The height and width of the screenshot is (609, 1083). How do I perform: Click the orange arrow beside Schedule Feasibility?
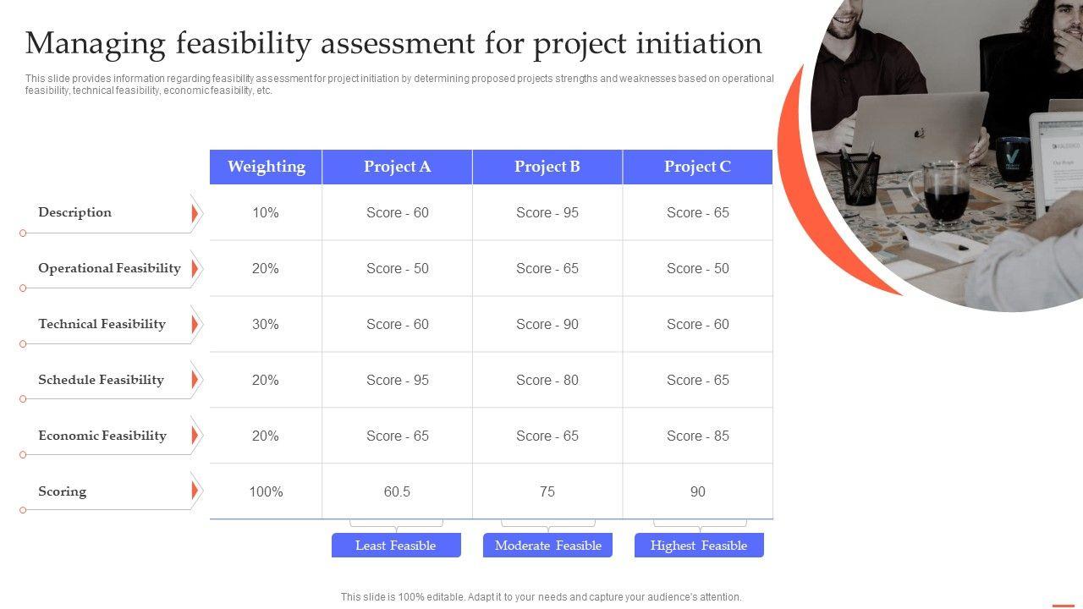pos(195,381)
